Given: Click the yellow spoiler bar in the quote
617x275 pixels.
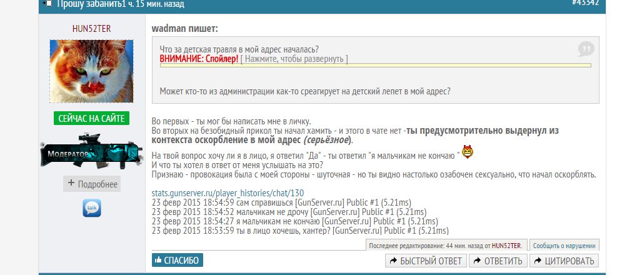Looking at the screenshot, I should [x=375, y=65].
